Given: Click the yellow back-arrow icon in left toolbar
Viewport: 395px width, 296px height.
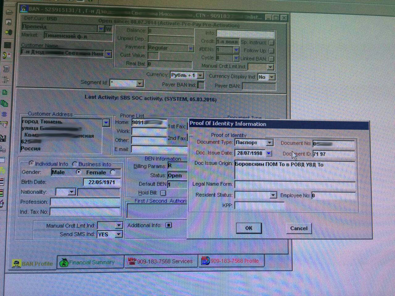Looking at the screenshot, I should coord(8,32).
